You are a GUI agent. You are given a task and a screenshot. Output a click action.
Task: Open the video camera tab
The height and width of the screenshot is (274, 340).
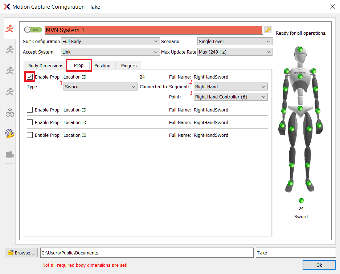[x=10, y=155]
